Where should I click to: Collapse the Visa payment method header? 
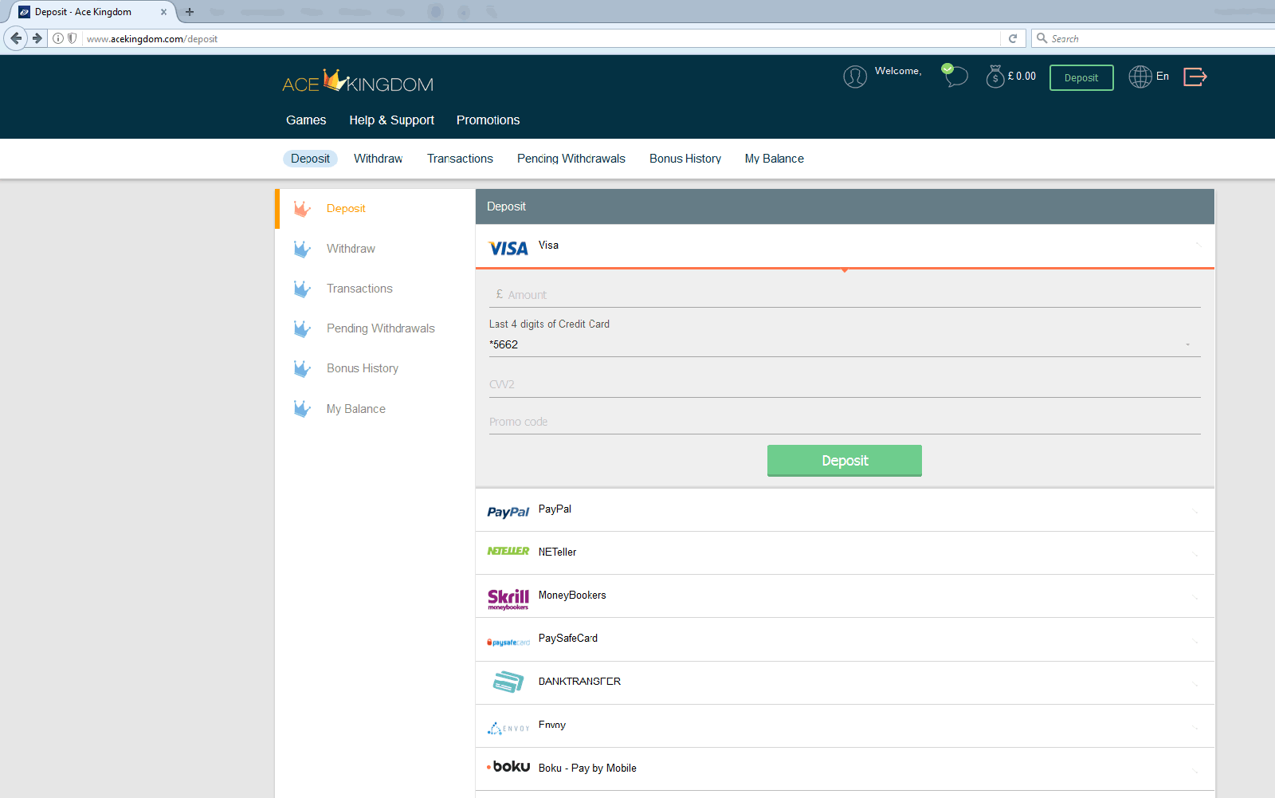point(845,246)
